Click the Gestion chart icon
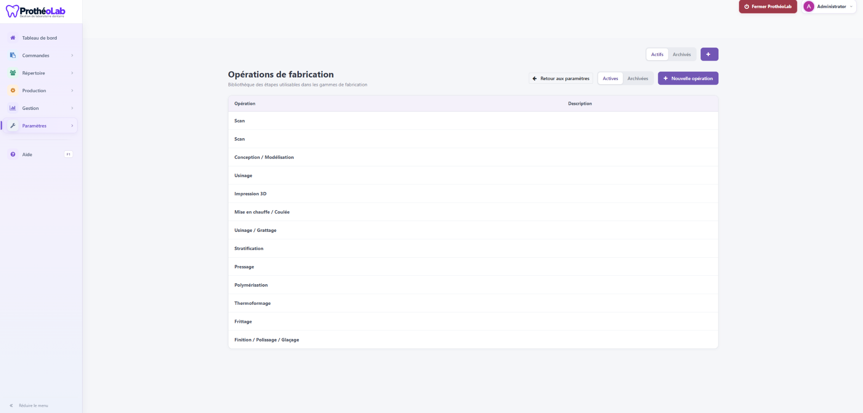The image size is (863, 413). 13,108
